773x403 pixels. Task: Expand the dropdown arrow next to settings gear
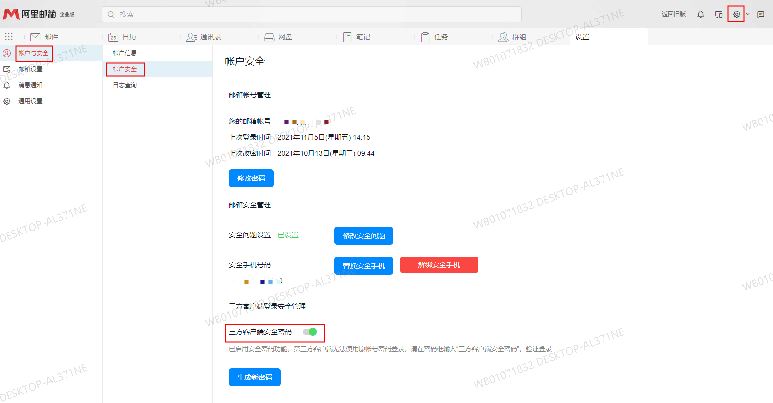click(748, 14)
